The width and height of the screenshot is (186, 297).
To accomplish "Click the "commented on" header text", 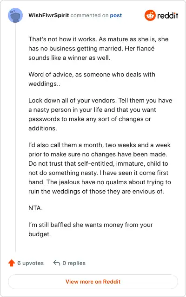I will (89, 15).
